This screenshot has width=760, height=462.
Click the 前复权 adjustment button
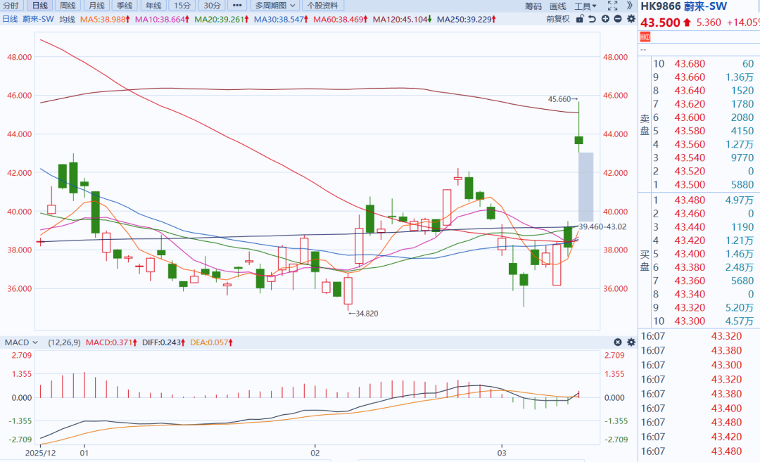[x=557, y=19]
